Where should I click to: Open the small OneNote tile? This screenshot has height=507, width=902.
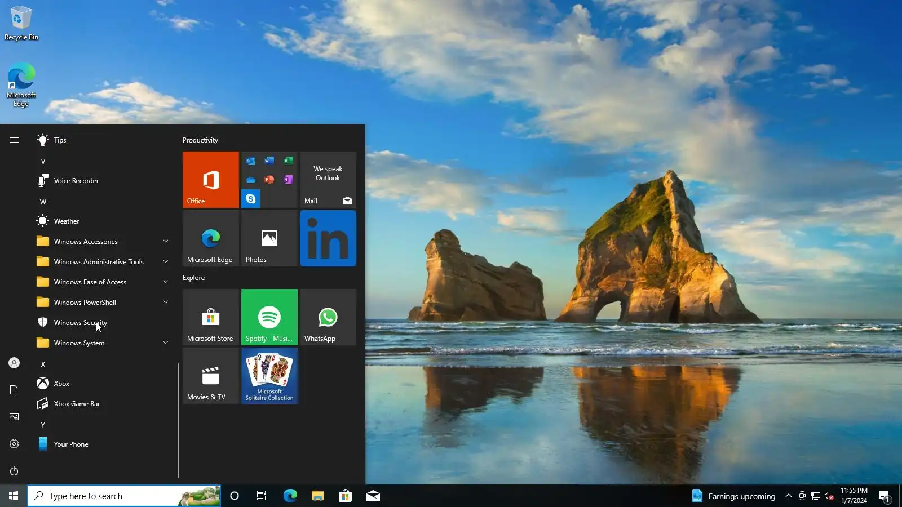[288, 180]
